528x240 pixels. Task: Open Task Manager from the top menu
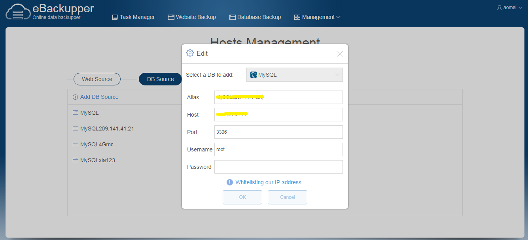click(x=134, y=17)
